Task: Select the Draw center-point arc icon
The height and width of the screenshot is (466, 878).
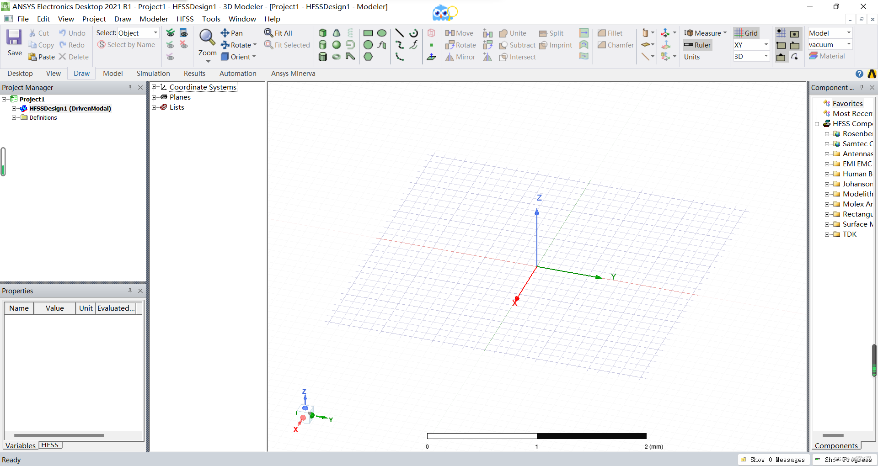Action: click(413, 33)
